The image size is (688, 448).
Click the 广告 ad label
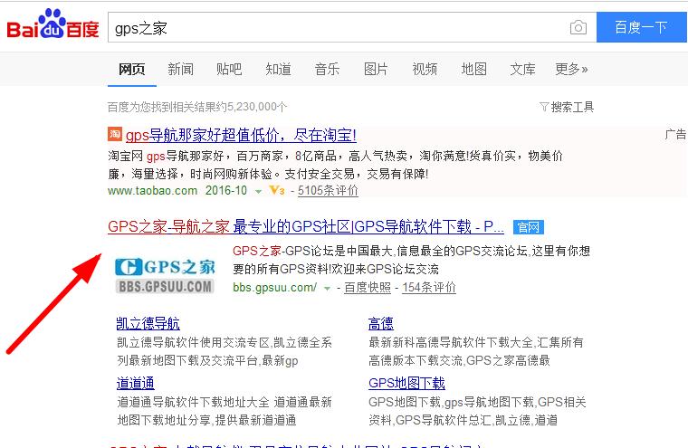pyautogui.click(x=675, y=134)
